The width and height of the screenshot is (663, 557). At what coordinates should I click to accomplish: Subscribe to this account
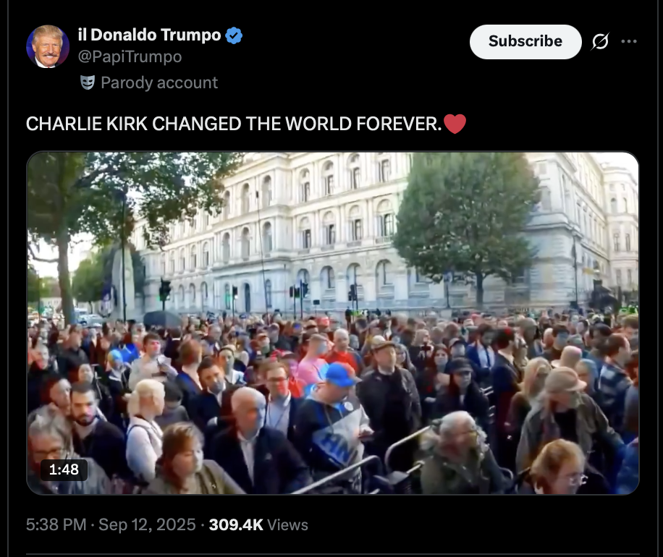pos(525,41)
